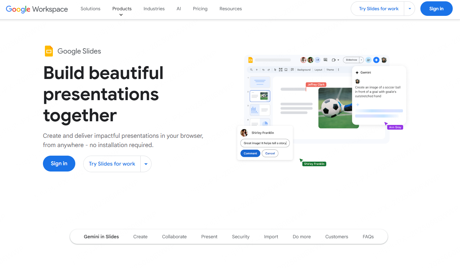460x268 pixels.
Task: Open the Products menu
Action: (122, 9)
